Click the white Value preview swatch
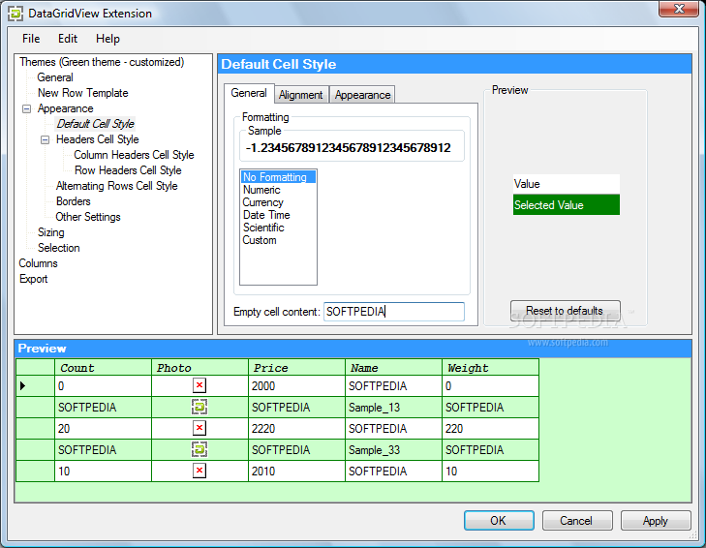Screen dimensions: 706x548 coord(566,184)
